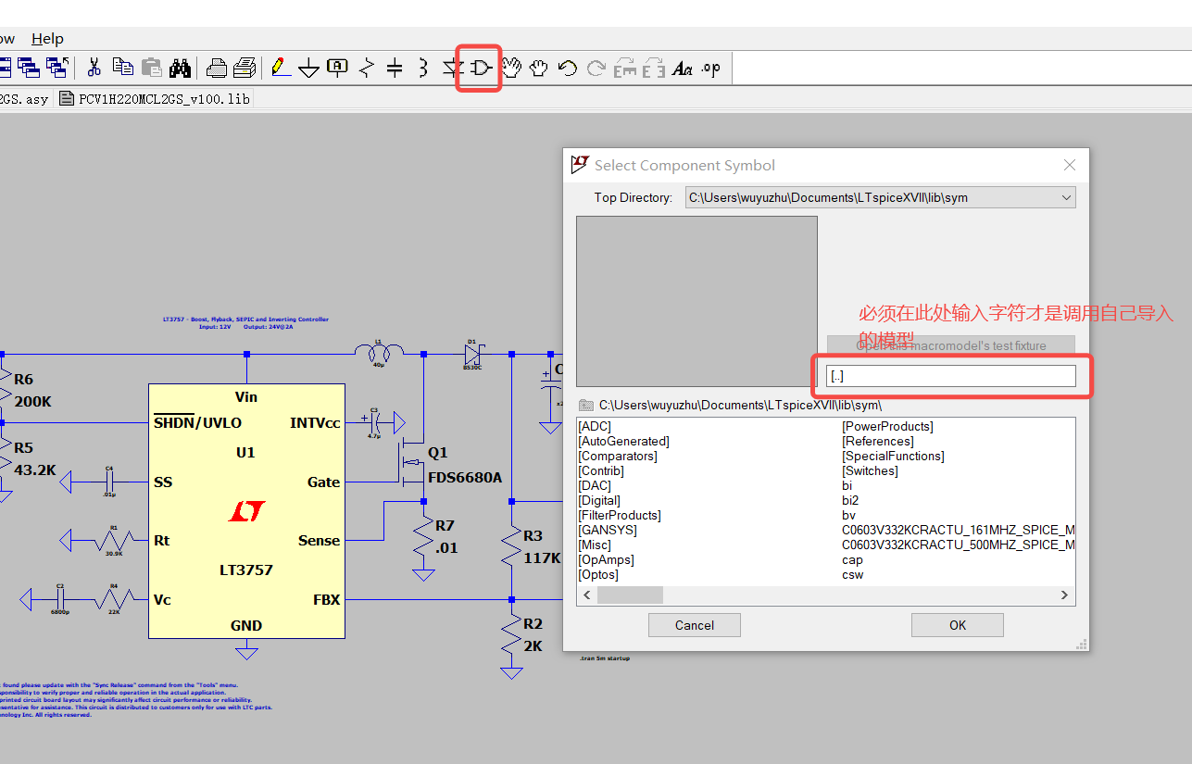The width and height of the screenshot is (1192, 764).
Task: Select the Diode tool
Action: [x=451, y=67]
